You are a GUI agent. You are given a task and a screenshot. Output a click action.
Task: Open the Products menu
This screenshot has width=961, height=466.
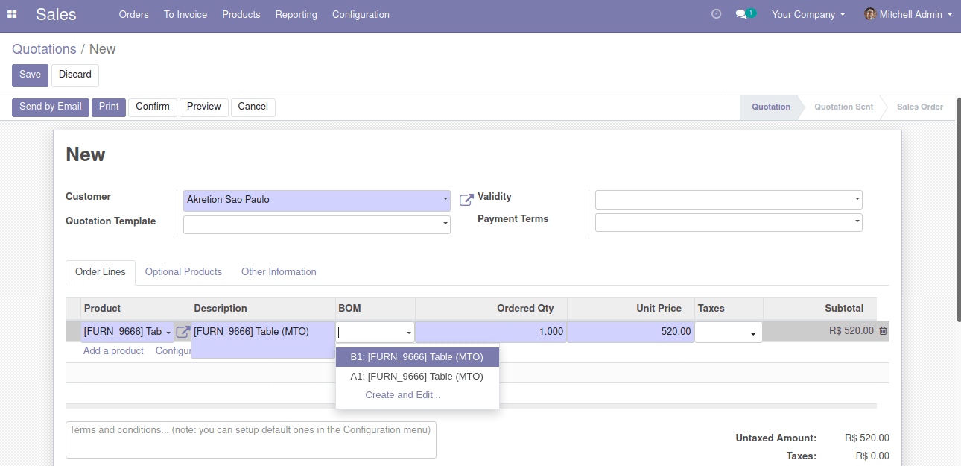pos(241,14)
